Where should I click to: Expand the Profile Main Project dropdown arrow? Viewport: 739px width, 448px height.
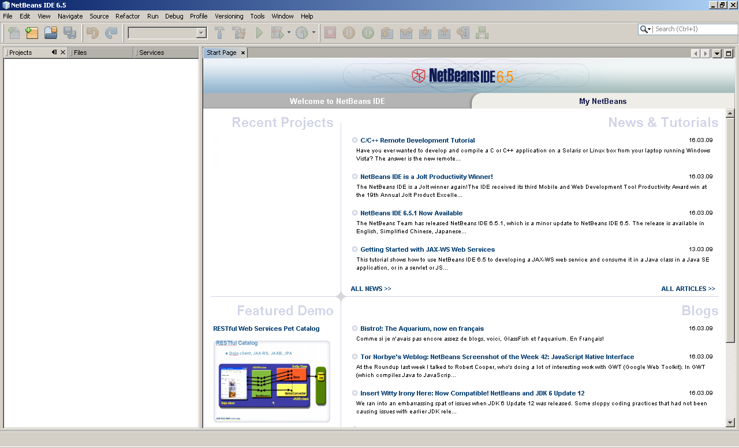pos(313,33)
